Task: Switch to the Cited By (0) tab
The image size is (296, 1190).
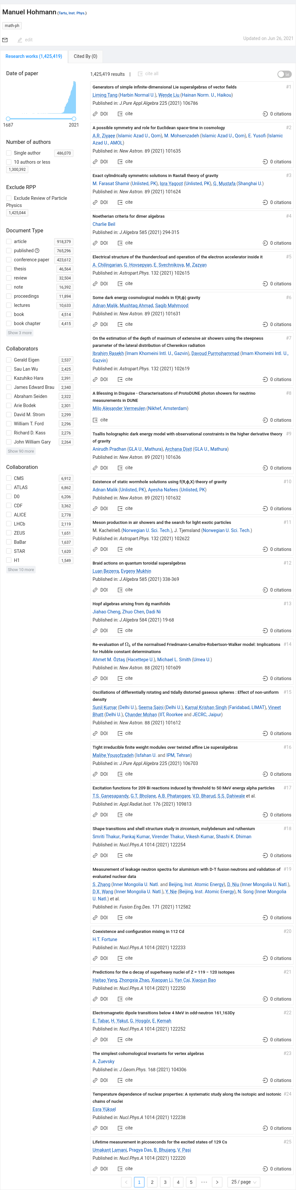Action: click(85, 56)
